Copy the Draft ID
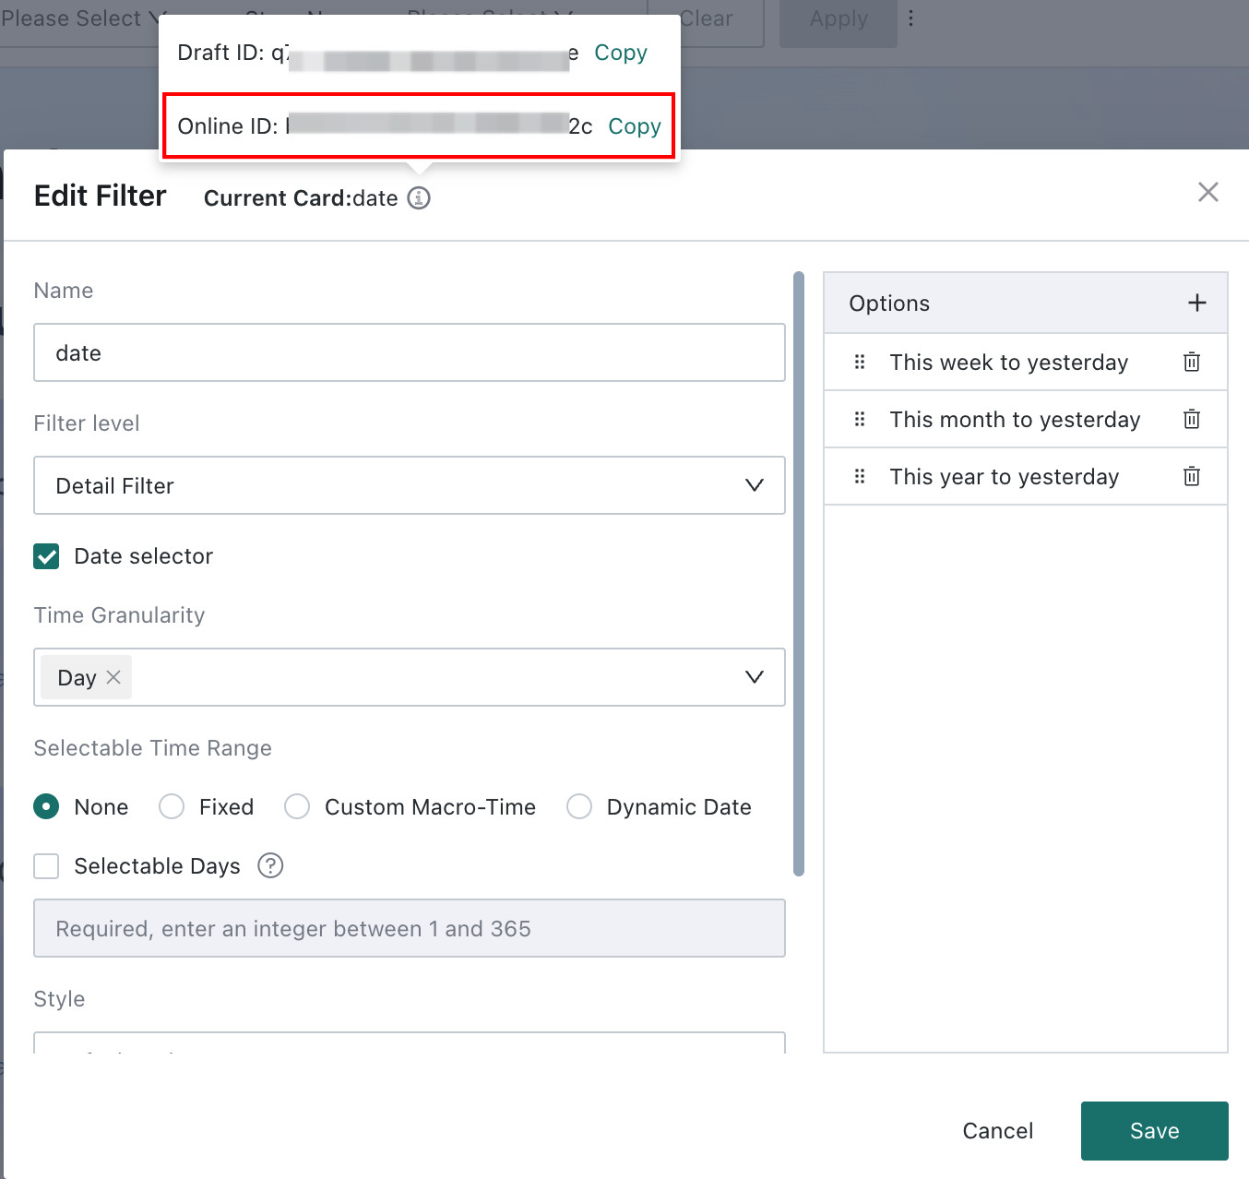Viewport: 1249px width, 1179px height. pyautogui.click(x=620, y=53)
